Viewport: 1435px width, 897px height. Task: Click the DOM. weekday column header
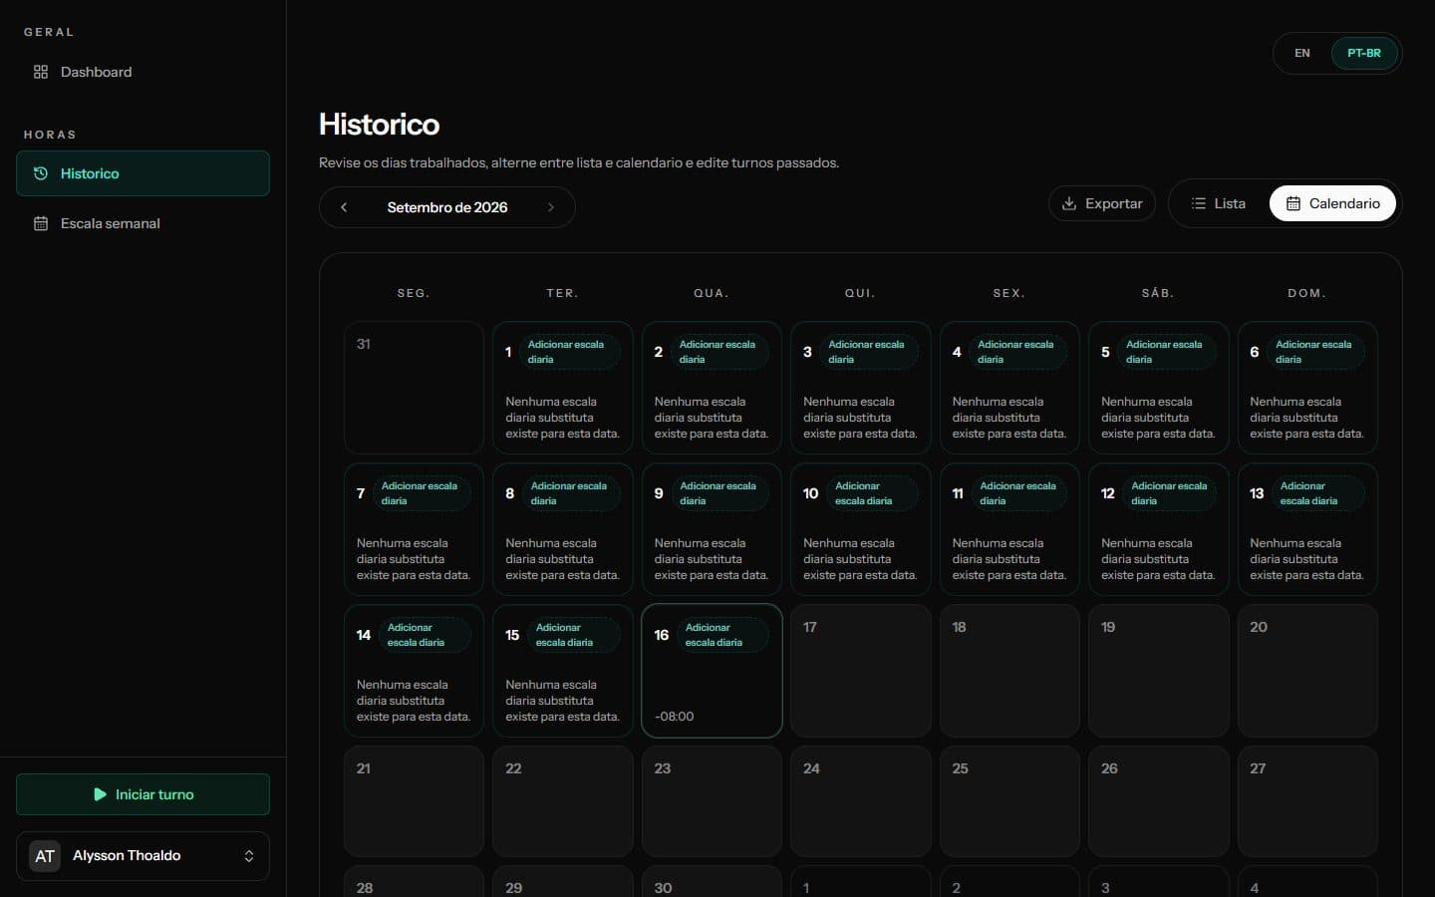[1307, 293]
